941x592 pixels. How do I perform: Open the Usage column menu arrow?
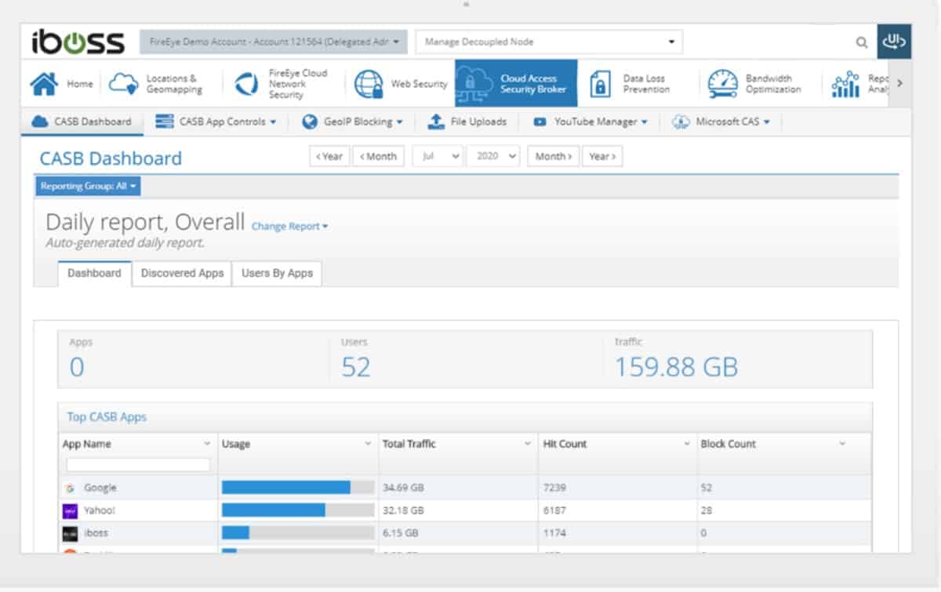tap(368, 444)
